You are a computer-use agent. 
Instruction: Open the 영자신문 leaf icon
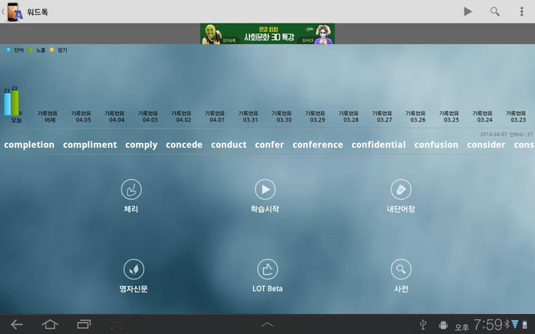[x=134, y=269]
